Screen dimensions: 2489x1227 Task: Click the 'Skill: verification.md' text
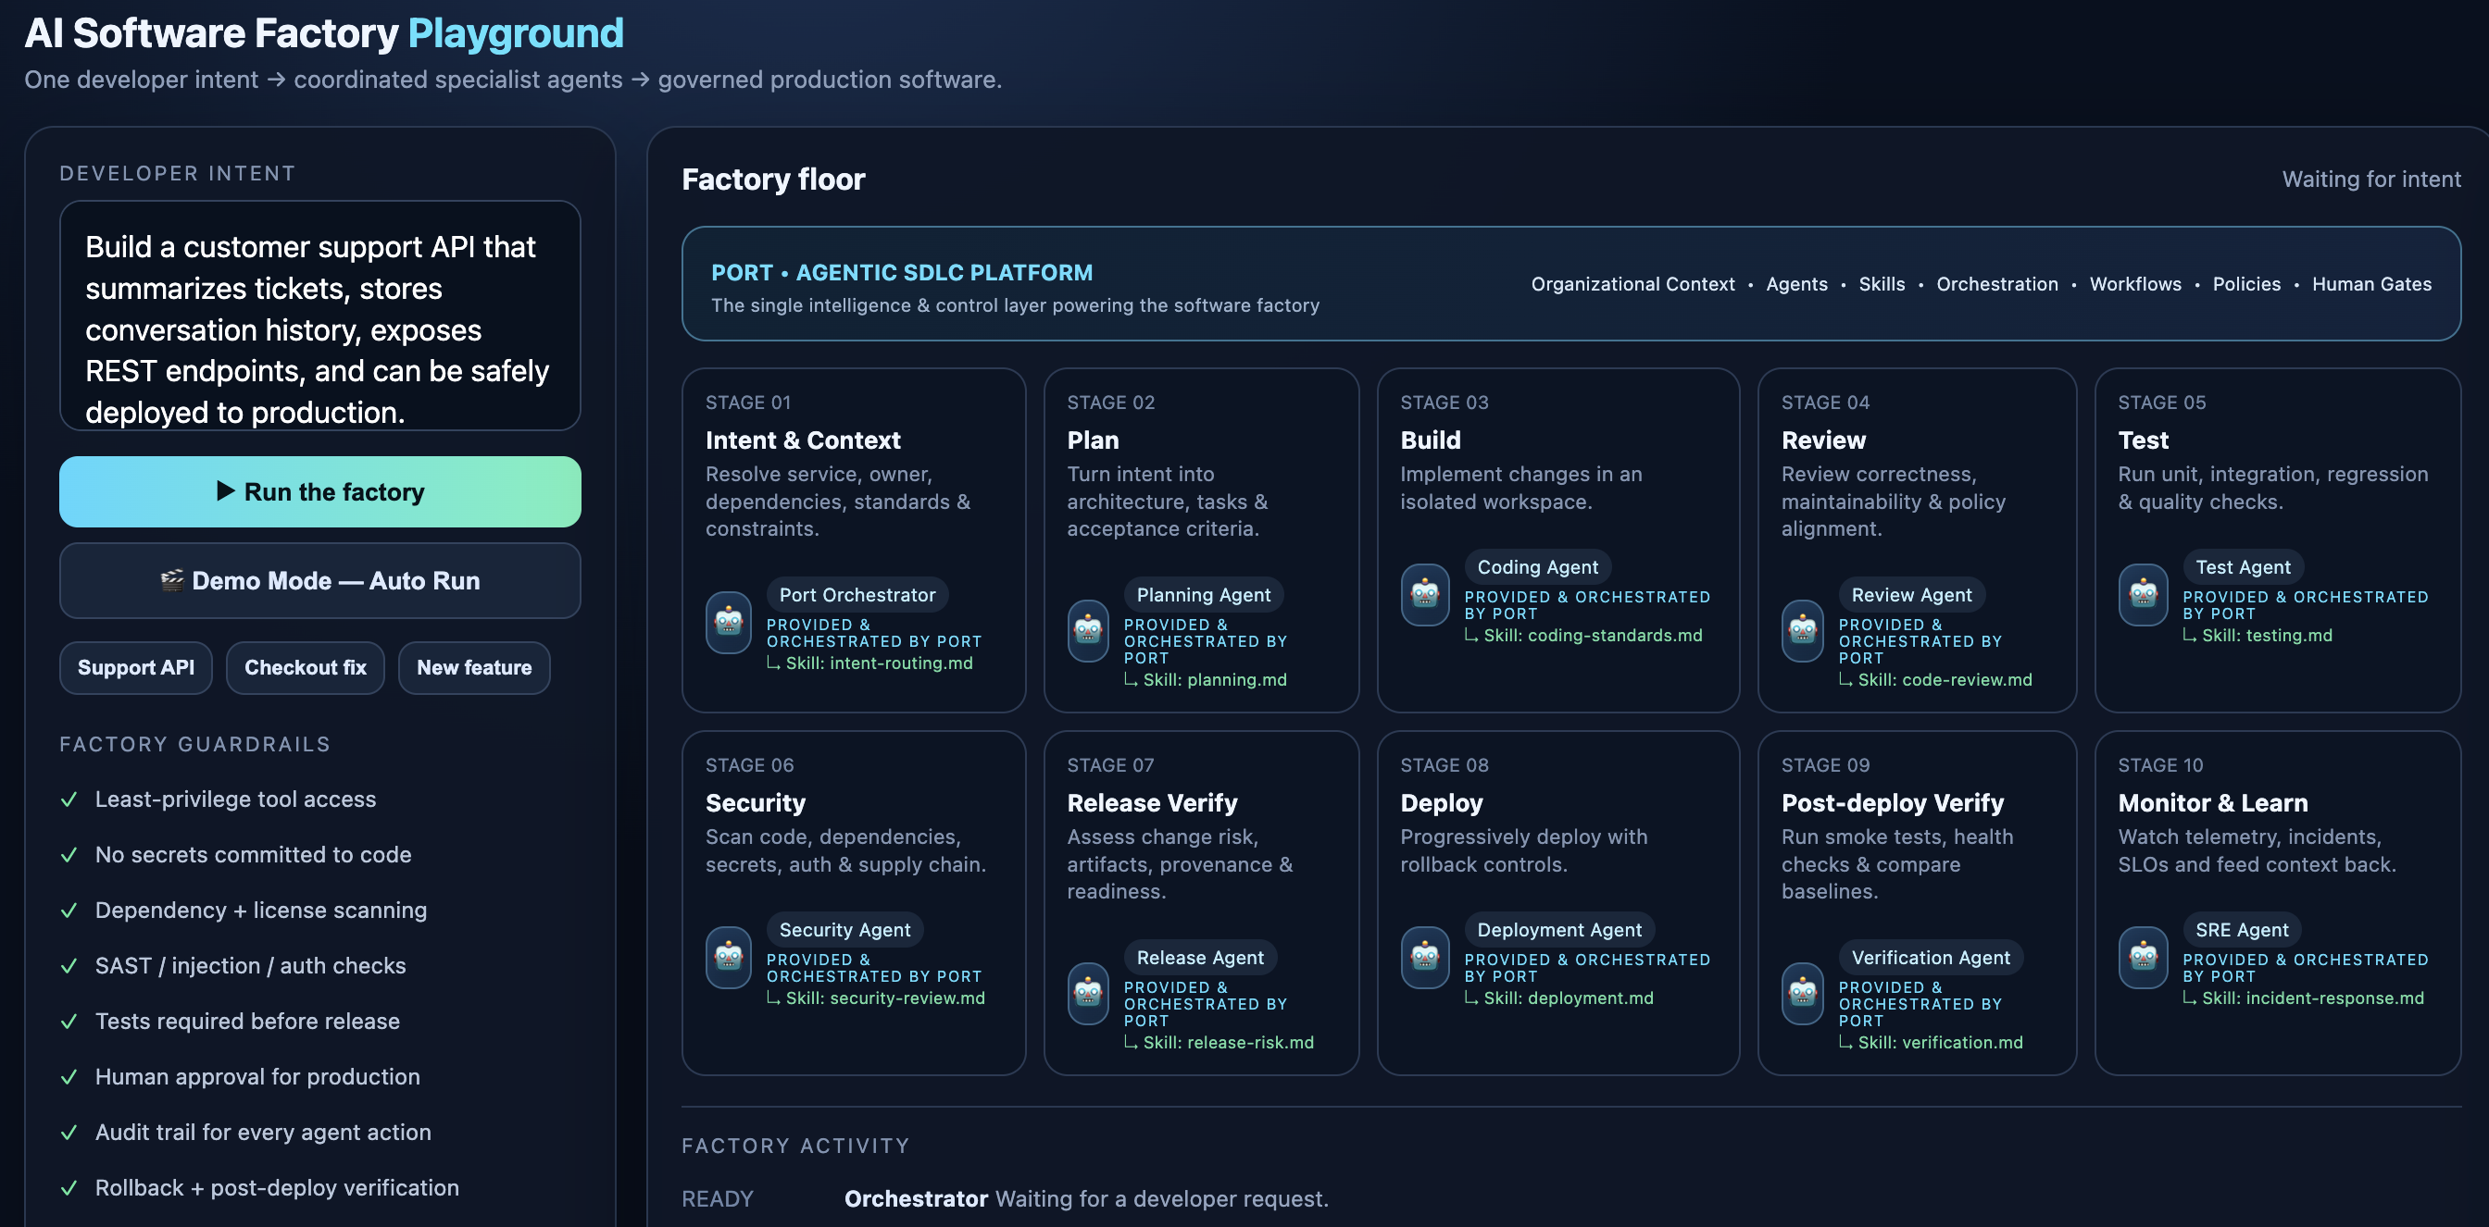point(1940,1044)
